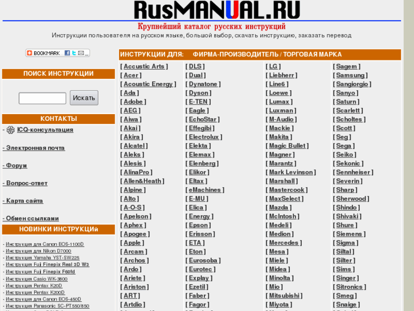The image size is (414, 311).
Task: Select the Sennheiser brand link
Action: (x=353, y=172)
